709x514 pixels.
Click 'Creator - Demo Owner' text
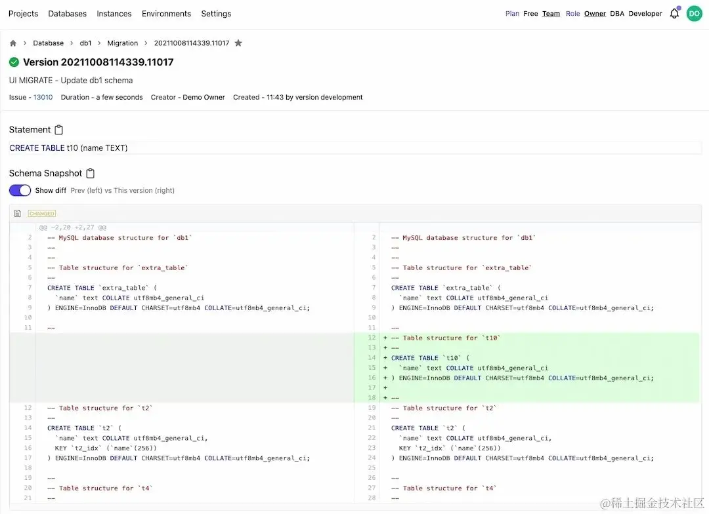tap(188, 97)
